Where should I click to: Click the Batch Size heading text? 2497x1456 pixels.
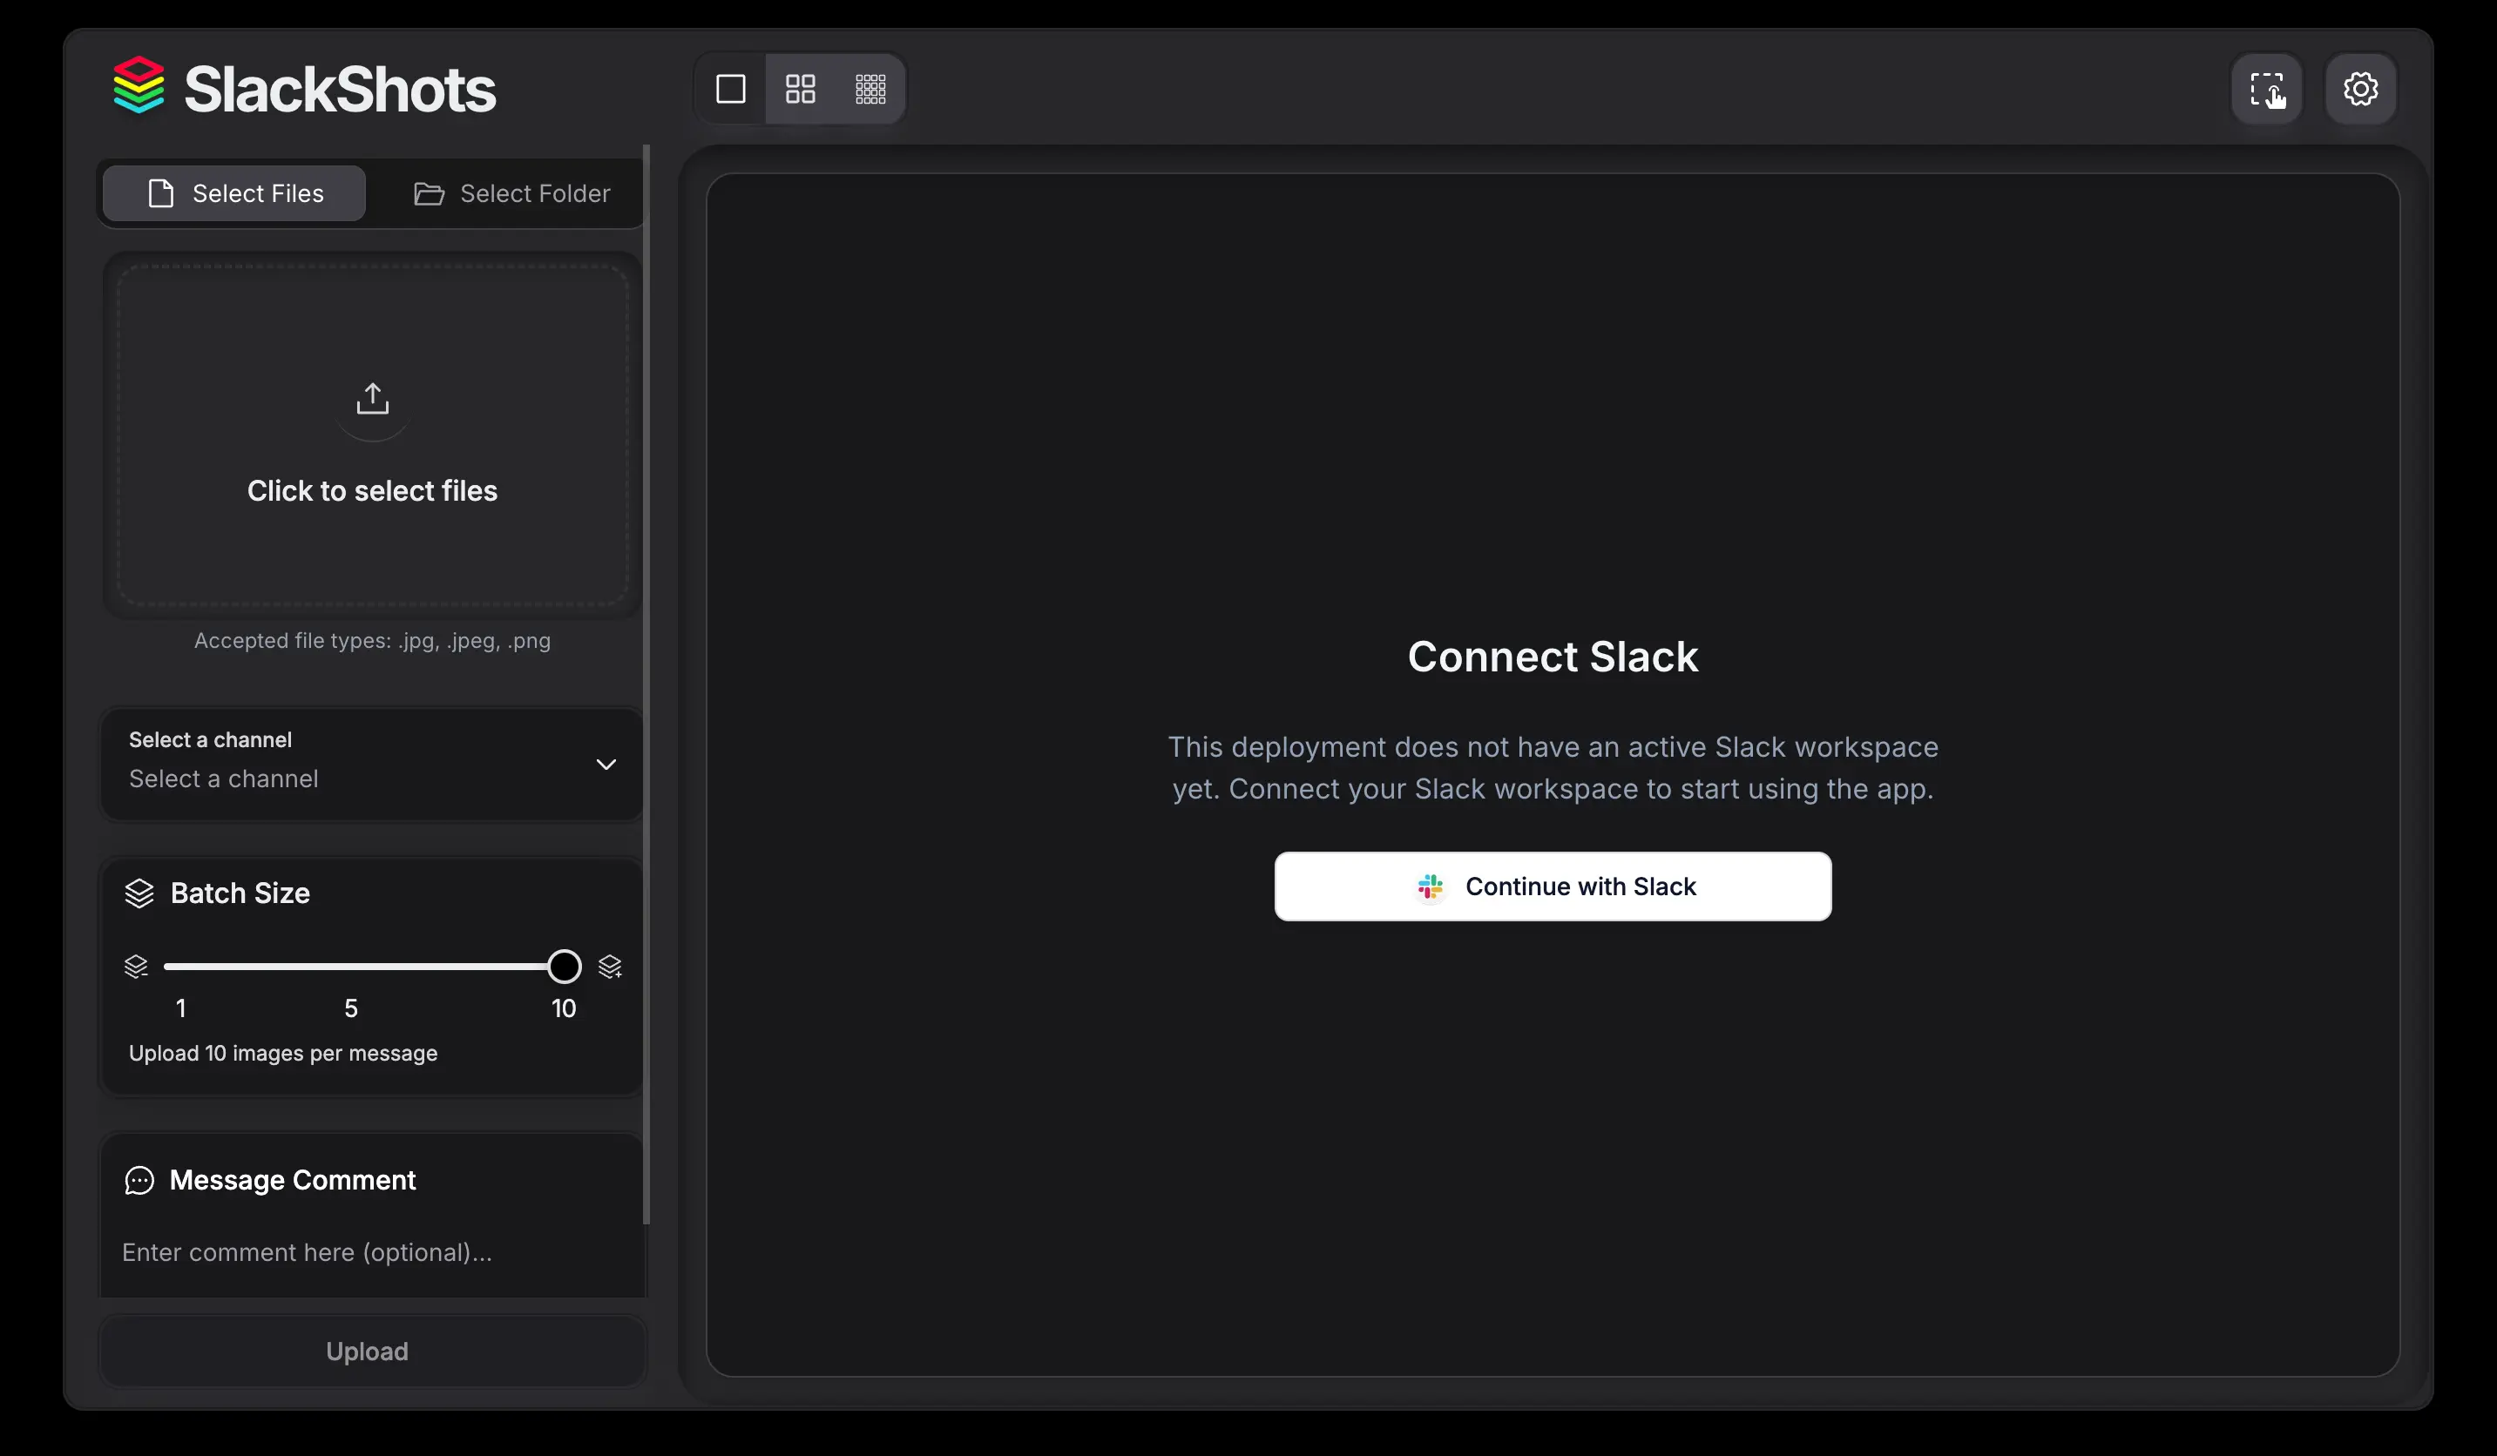[x=240, y=893]
